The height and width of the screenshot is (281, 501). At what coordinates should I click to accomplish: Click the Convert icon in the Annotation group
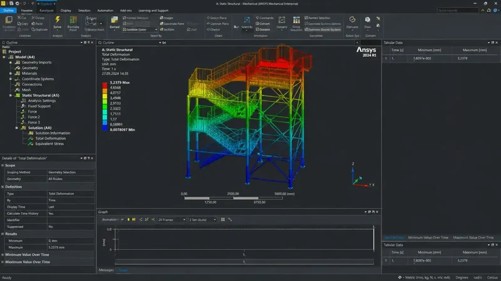tap(257, 24)
